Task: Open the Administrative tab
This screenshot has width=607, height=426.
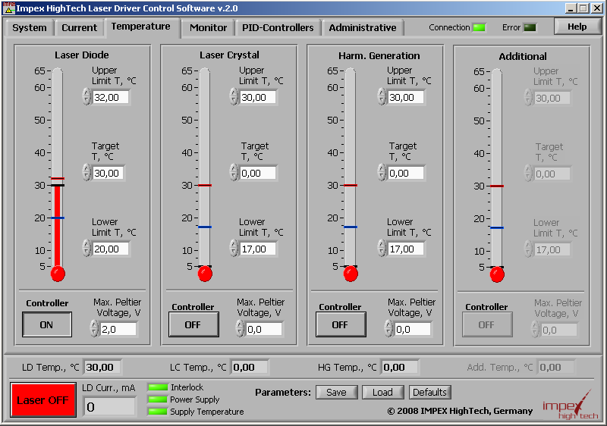Action: pos(363,28)
